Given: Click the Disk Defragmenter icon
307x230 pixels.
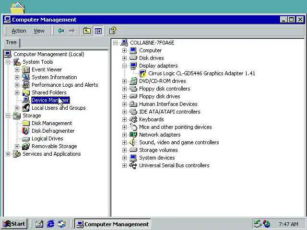Looking at the screenshot, I should click(26, 131).
